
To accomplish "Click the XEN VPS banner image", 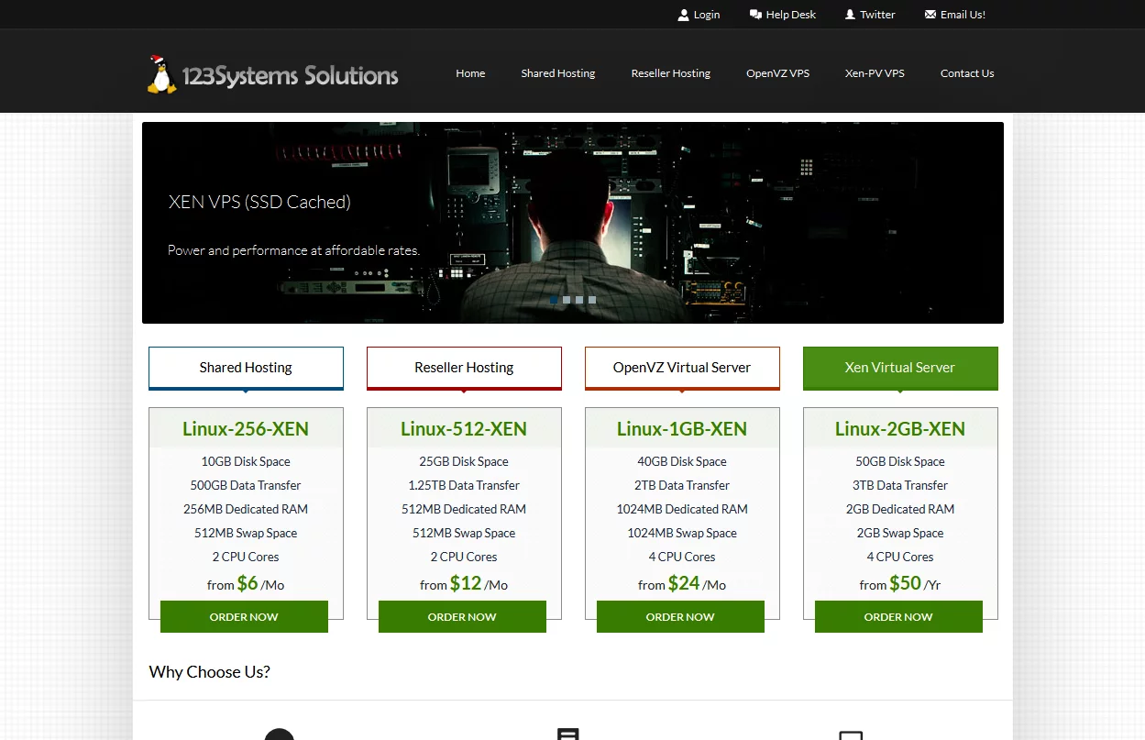I will point(573,223).
